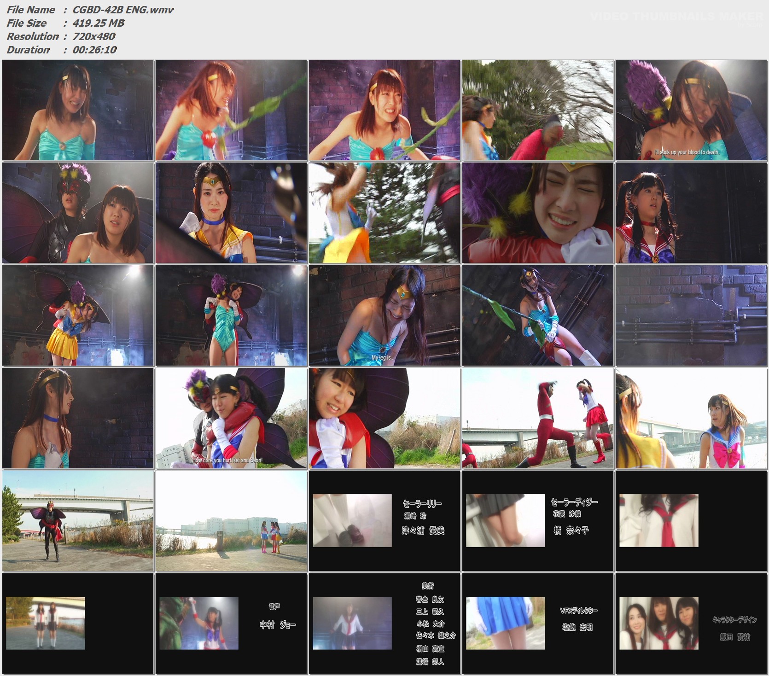
Task: Select the resolution value 720x480
Action: [94, 36]
